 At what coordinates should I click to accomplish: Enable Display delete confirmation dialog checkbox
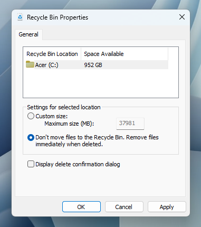tap(31, 164)
